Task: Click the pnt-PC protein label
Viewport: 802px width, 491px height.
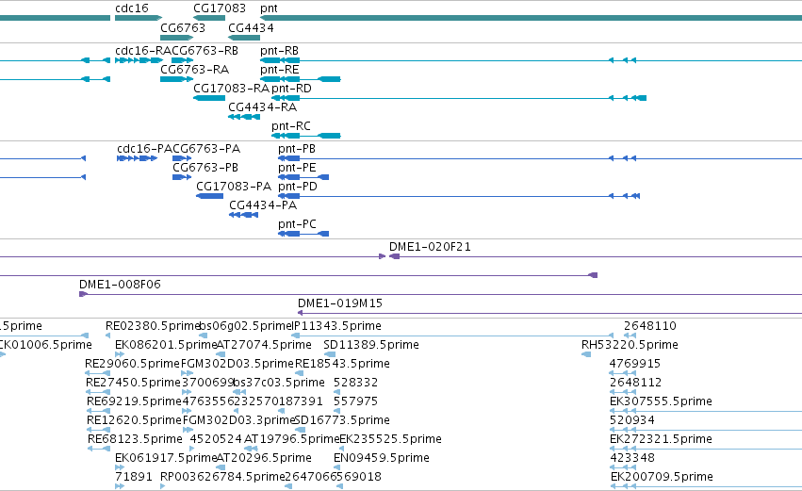Action: point(297,224)
